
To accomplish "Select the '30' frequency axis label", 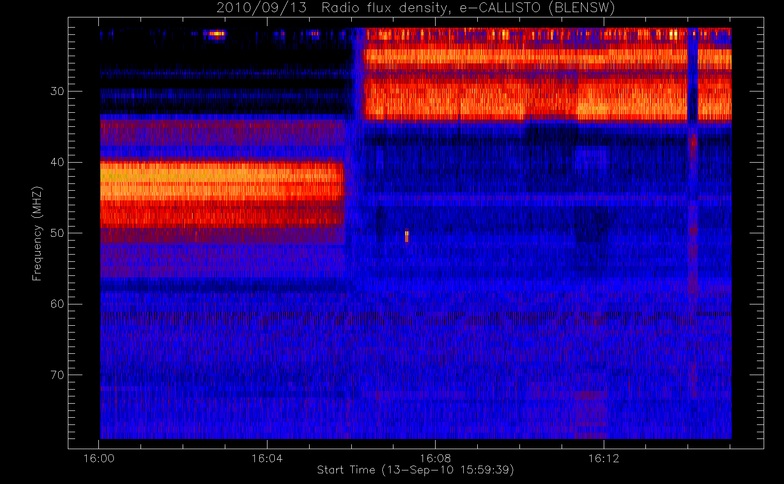I will pos(57,91).
